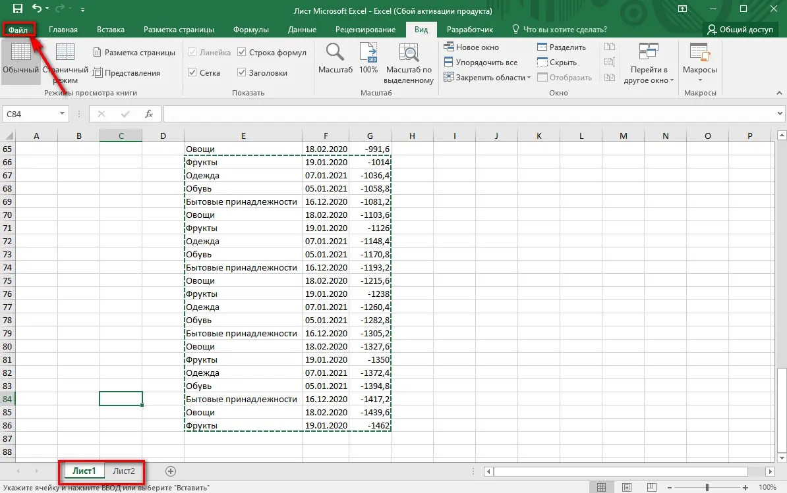Open Ribbon Display Options icon
The width and height of the screenshot is (787, 493).
pyautogui.click(x=683, y=9)
